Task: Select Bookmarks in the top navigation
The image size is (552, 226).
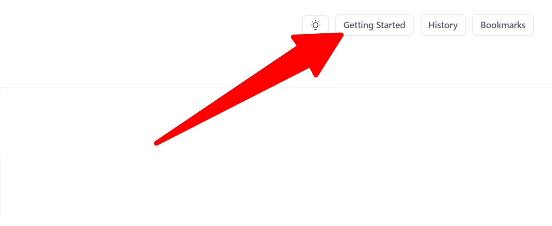Action: pos(503,25)
